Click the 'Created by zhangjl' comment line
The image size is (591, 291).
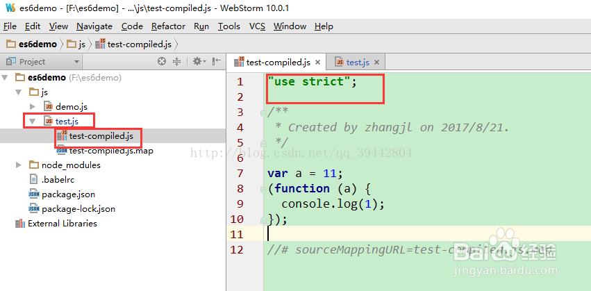pyautogui.click(x=392, y=127)
